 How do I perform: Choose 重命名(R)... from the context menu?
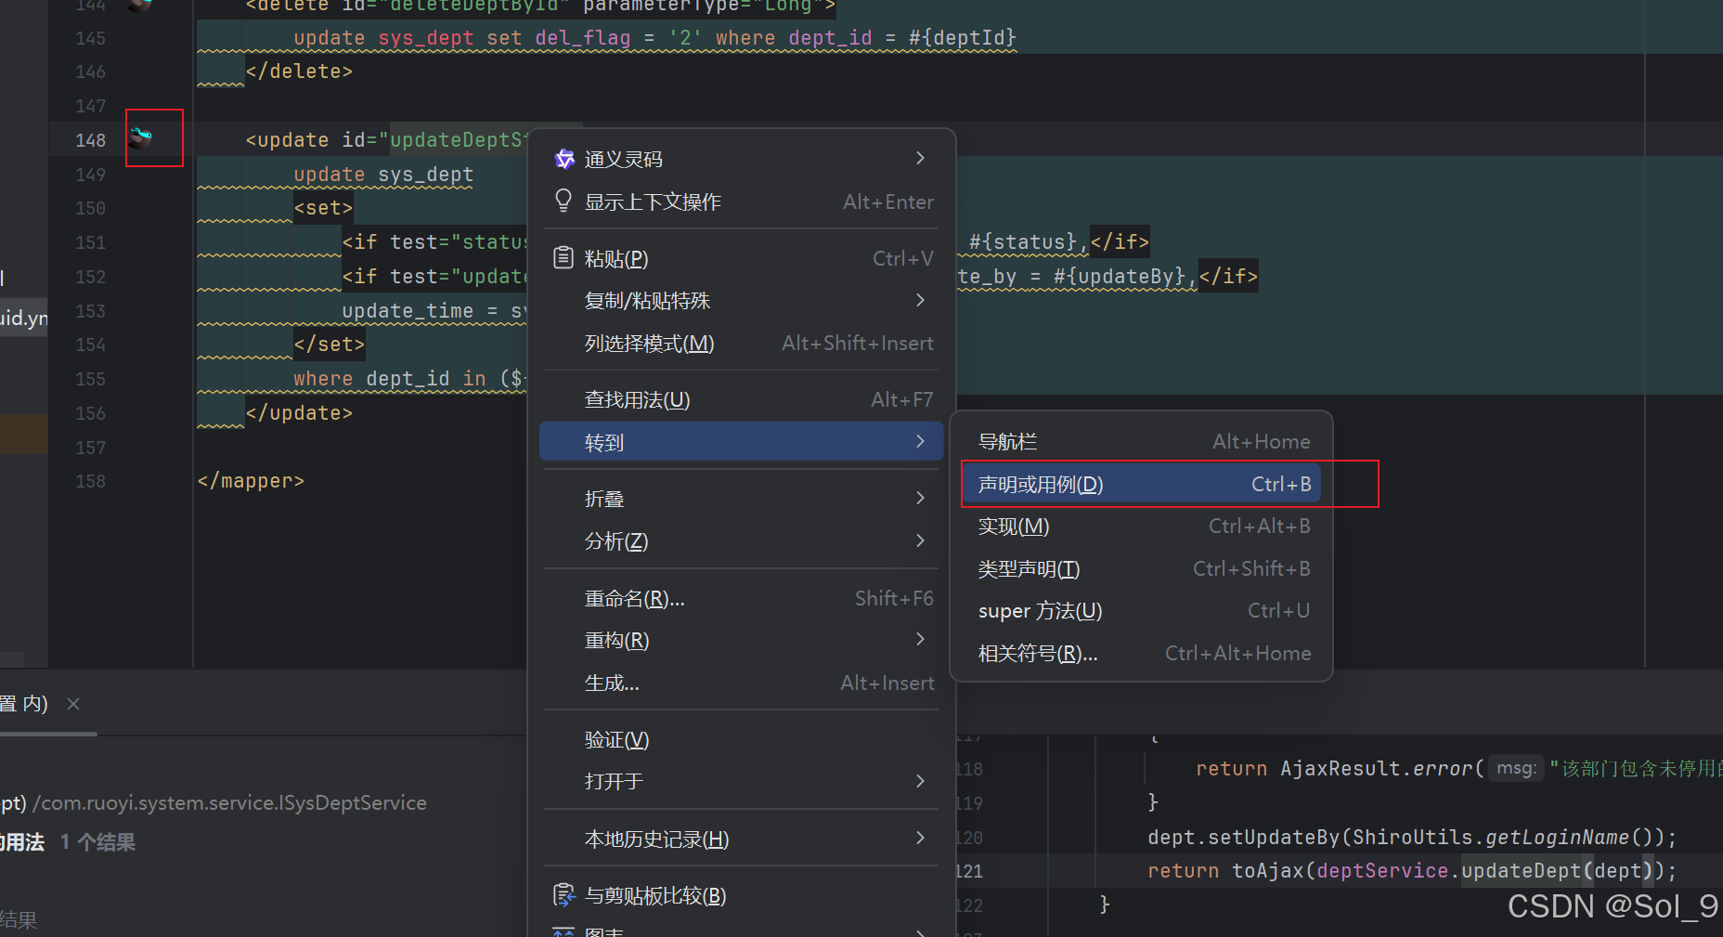tap(634, 598)
